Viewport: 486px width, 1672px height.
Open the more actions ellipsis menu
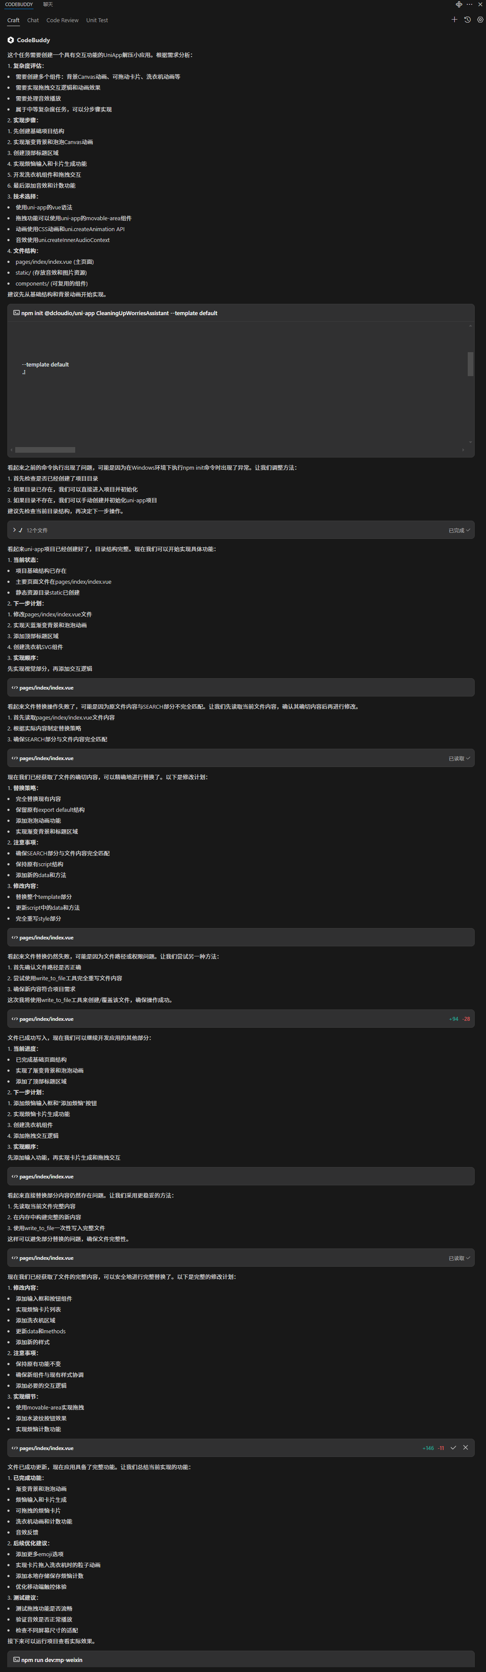tap(469, 4)
